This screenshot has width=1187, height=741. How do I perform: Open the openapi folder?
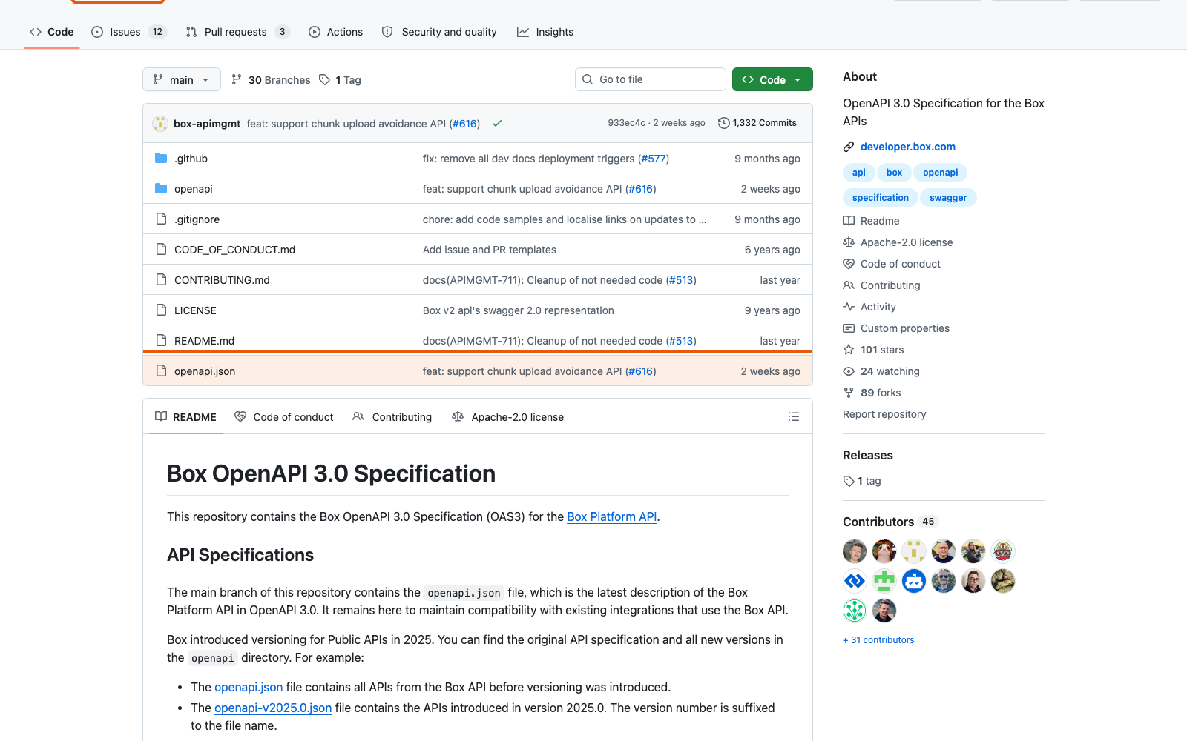pyautogui.click(x=193, y=189)
